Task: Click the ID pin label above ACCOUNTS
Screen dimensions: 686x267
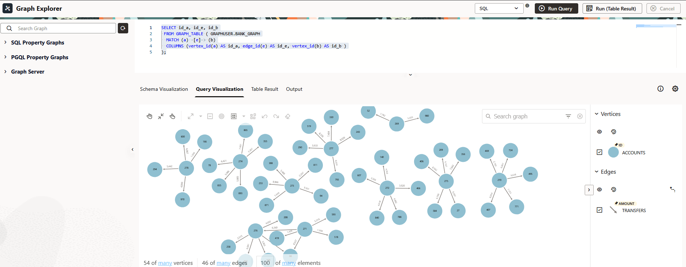Action: click(x=618, y=145)
